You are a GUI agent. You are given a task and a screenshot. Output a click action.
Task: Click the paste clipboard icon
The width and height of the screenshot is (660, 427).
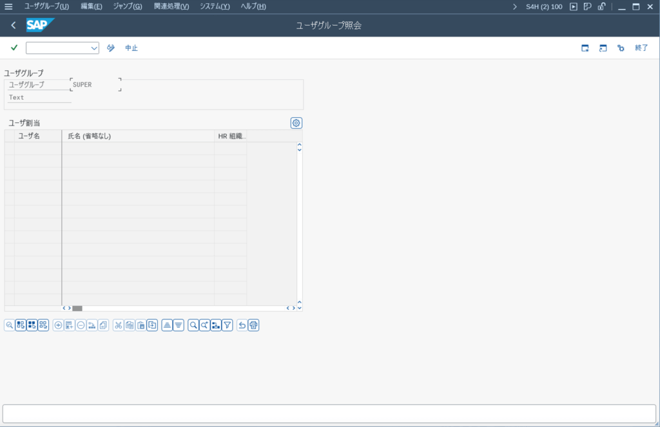(x=141, y=325)
